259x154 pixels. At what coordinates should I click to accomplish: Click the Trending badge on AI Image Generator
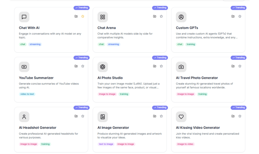click(160, 107)
